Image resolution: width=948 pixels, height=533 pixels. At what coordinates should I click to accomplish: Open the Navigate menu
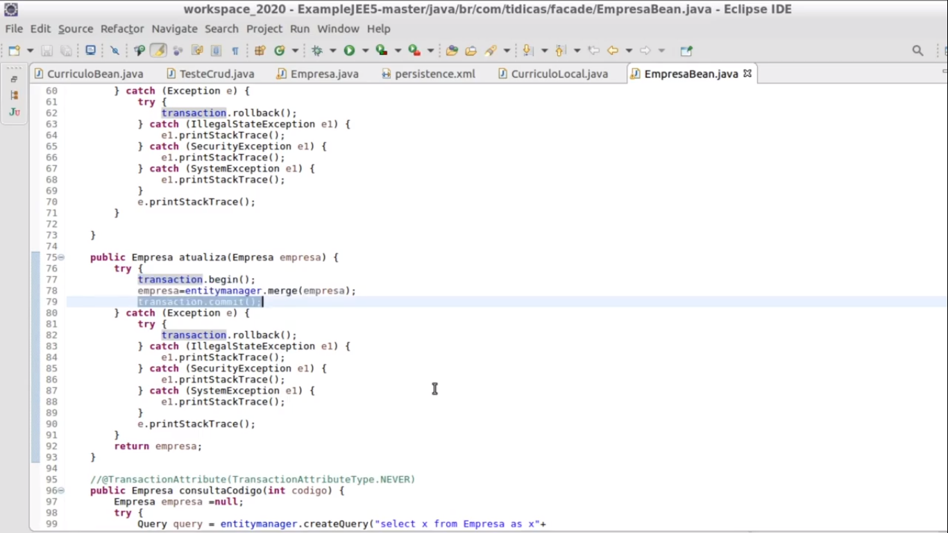[175, 29]
